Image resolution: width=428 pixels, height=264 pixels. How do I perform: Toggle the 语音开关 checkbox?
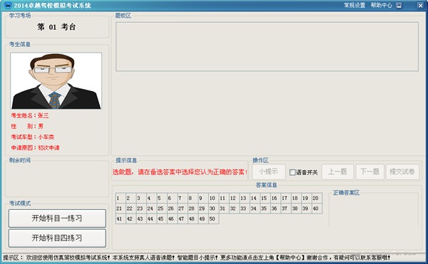point(292,172)
